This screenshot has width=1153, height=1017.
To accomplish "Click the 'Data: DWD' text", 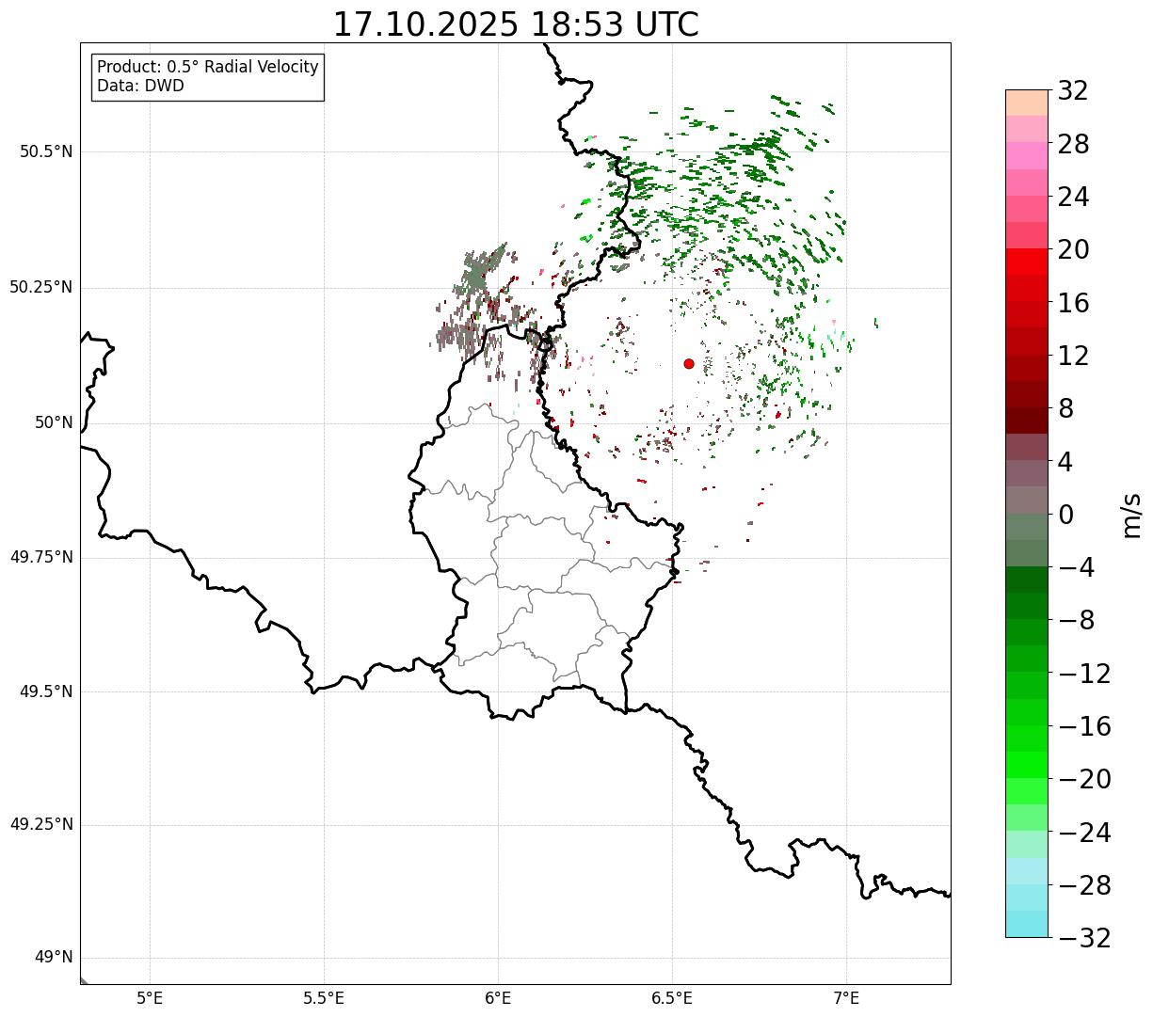I will pos(140,87).
